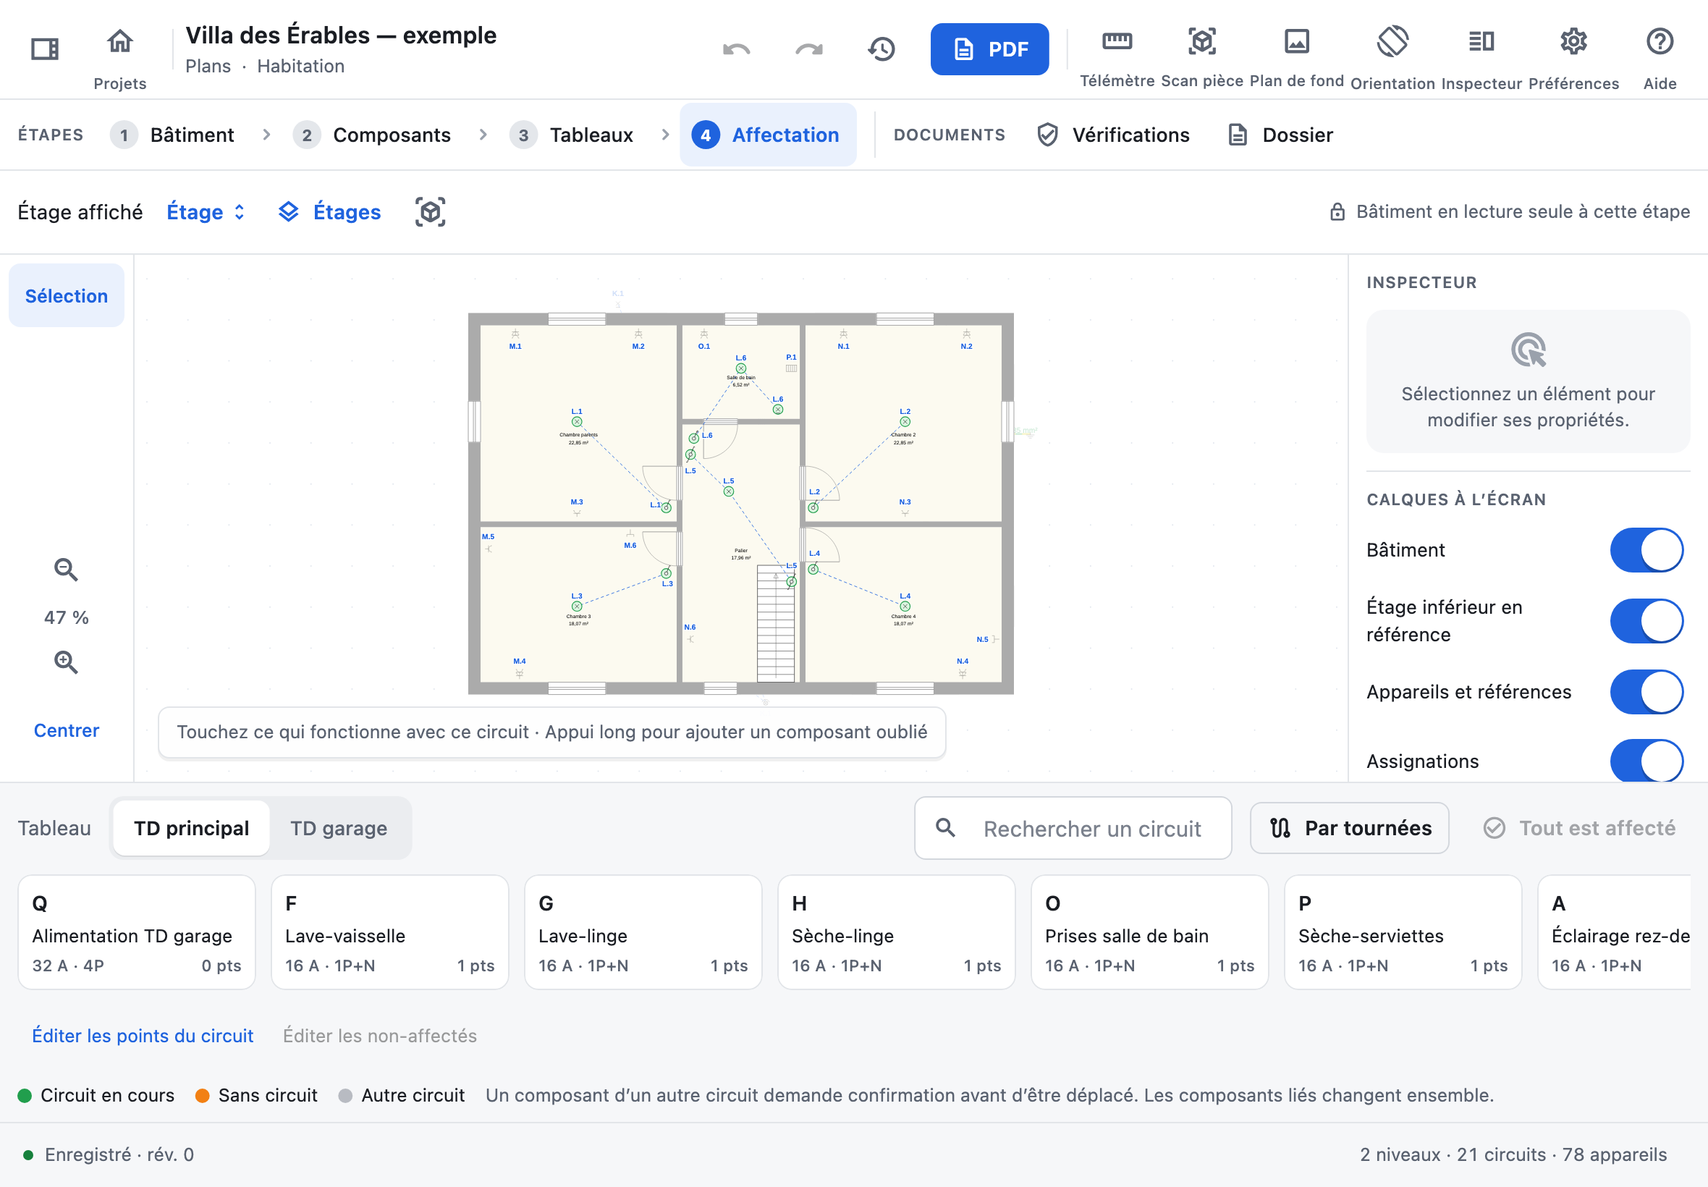This screenshot has width=1708, height=1187.
Task: Open the Plan de fond tool
Action: point(1297,42)
